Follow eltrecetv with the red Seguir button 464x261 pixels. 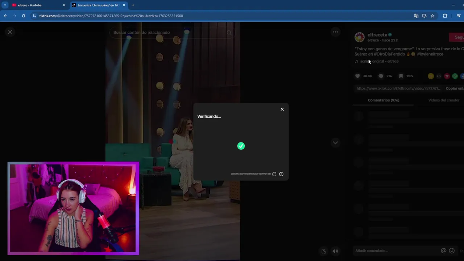pyautogui.click(x=457, y=37)
